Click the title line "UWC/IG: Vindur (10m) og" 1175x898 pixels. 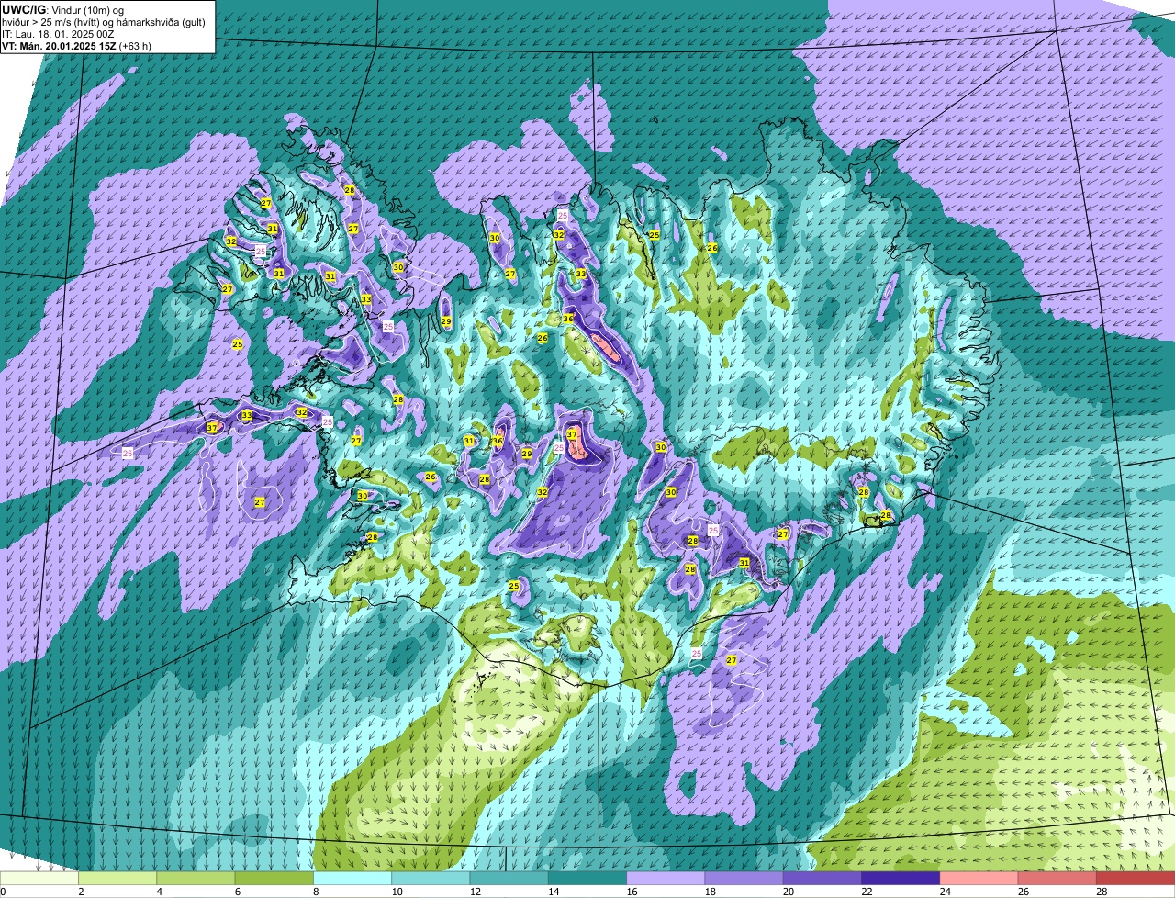(x=62, y=9)
